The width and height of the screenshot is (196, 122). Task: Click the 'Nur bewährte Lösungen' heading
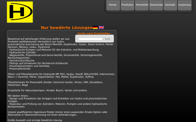(67, 28)
